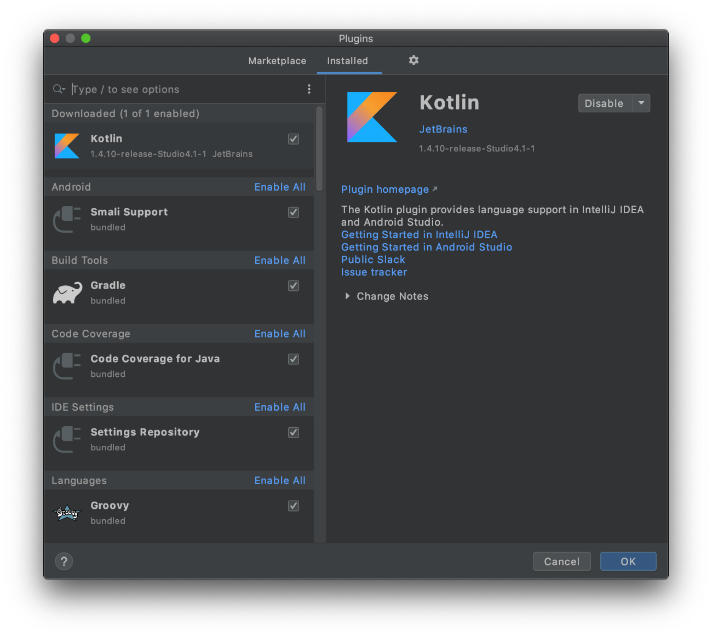Select the Kotlin plugin name in list
712x637 pixels.
pos(106,139)
